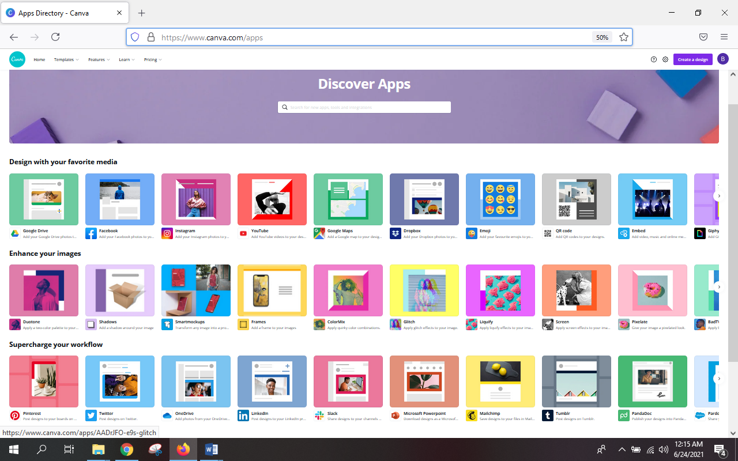Click the Create a design button

692,59
